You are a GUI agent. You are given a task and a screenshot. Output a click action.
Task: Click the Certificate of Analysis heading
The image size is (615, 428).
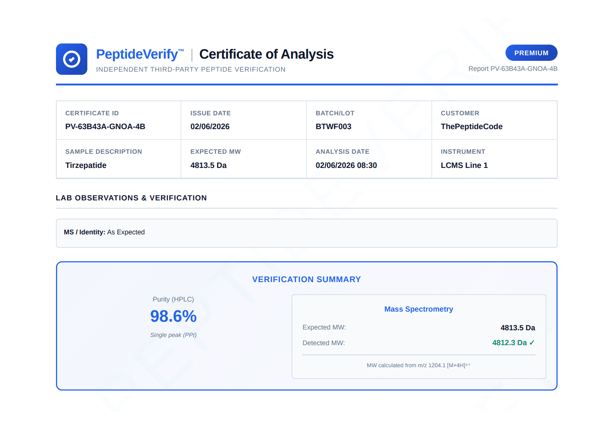click(266, 54)
